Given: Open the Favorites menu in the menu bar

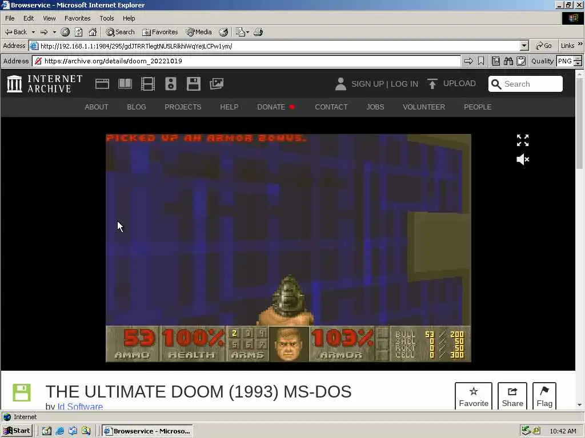Looking at the screenshot, I should tap(77, 18).
